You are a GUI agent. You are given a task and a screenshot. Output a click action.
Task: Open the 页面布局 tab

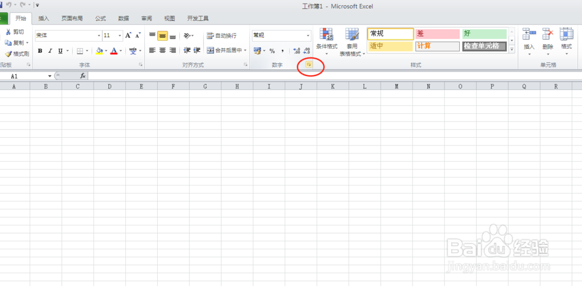(x=72, y=19)
